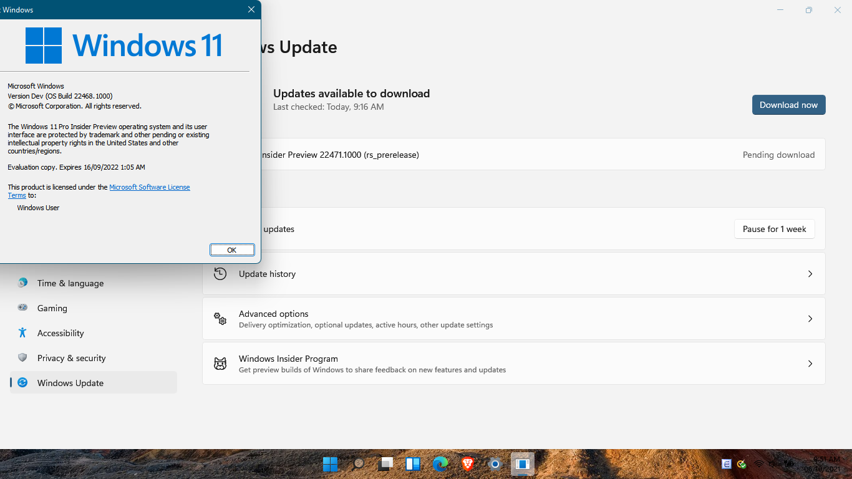Minimize the Settings window

click(781, 10)
